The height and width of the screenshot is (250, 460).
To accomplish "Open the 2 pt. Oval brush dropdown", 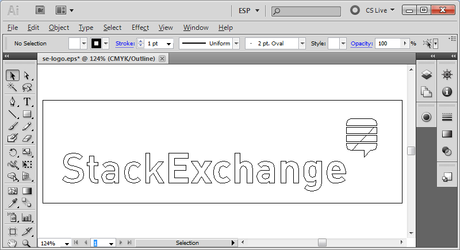I will (x=302, y=44).
